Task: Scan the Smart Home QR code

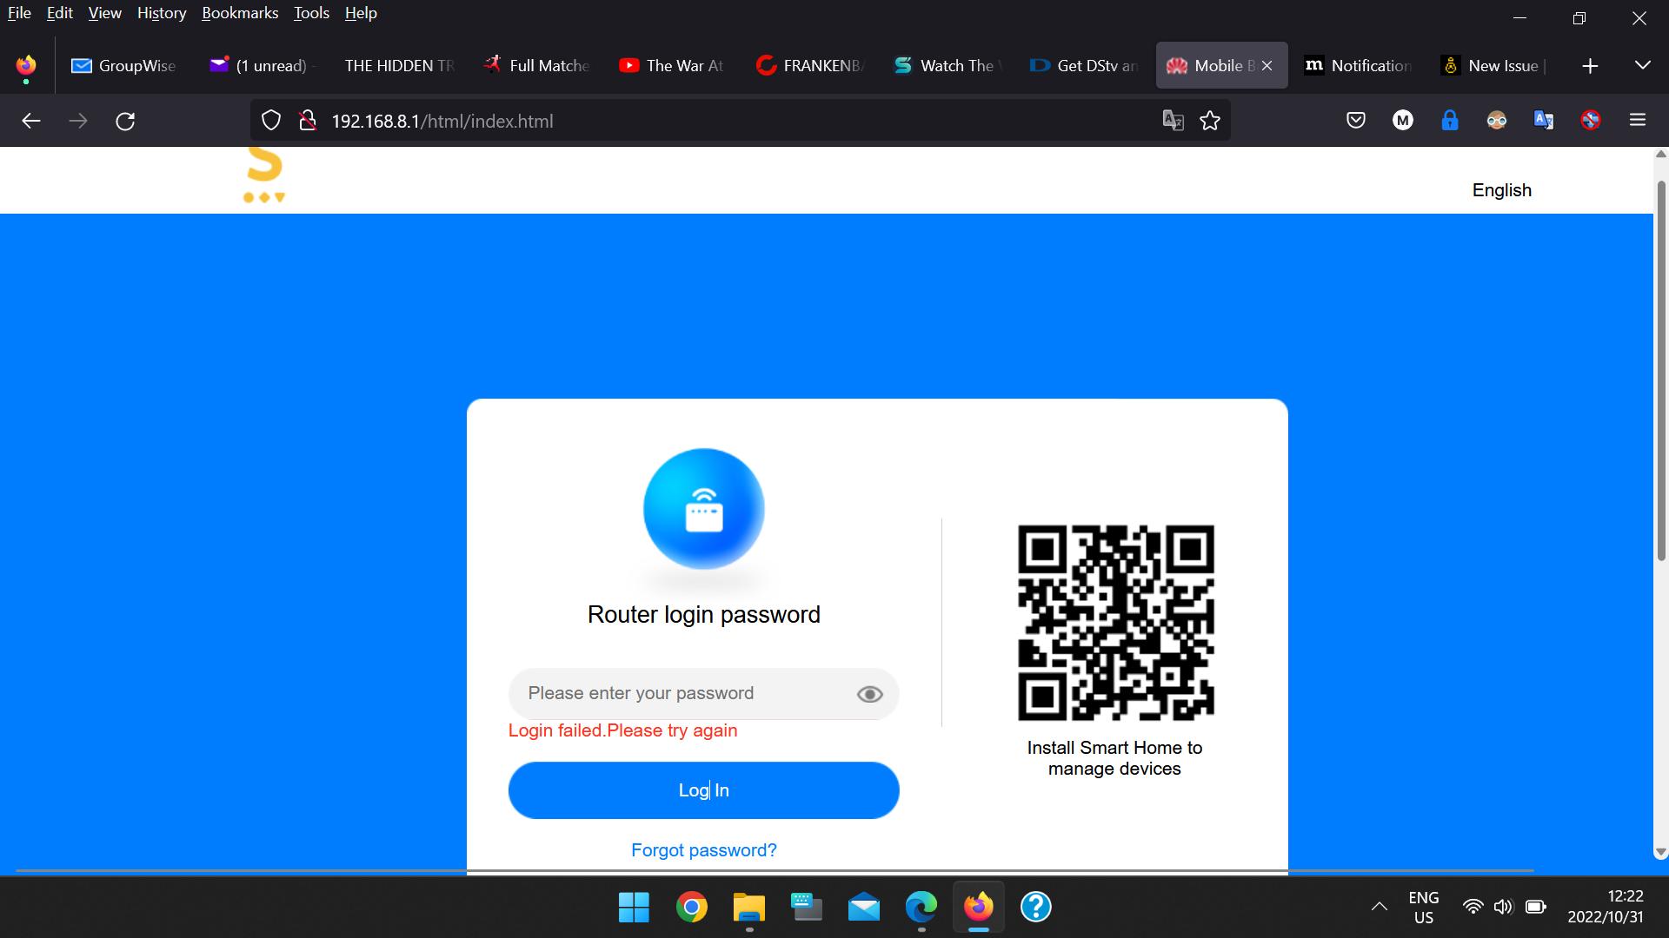Action: click(1115, 622)
